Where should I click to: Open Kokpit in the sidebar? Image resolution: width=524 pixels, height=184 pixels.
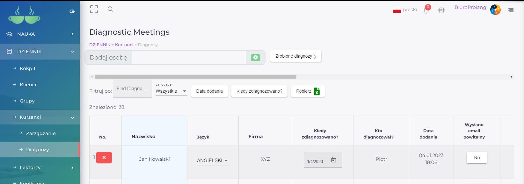tap(28, 68)
